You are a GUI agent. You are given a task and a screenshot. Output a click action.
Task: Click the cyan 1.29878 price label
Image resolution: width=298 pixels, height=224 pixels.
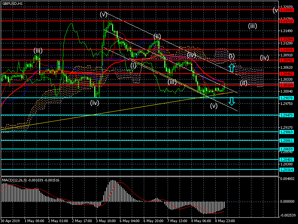coord(286,98)
